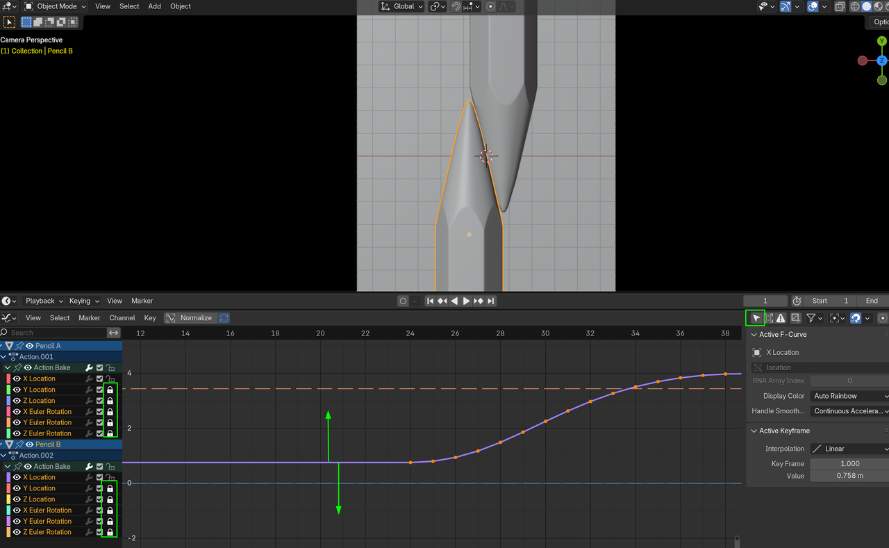The height and width of the screenshot is (548, 889).
Task: Toggle the snapping magnet in graph editor
Action: tap(856, 318)
